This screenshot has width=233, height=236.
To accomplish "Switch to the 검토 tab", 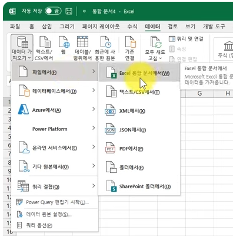I will pos(173,27).
